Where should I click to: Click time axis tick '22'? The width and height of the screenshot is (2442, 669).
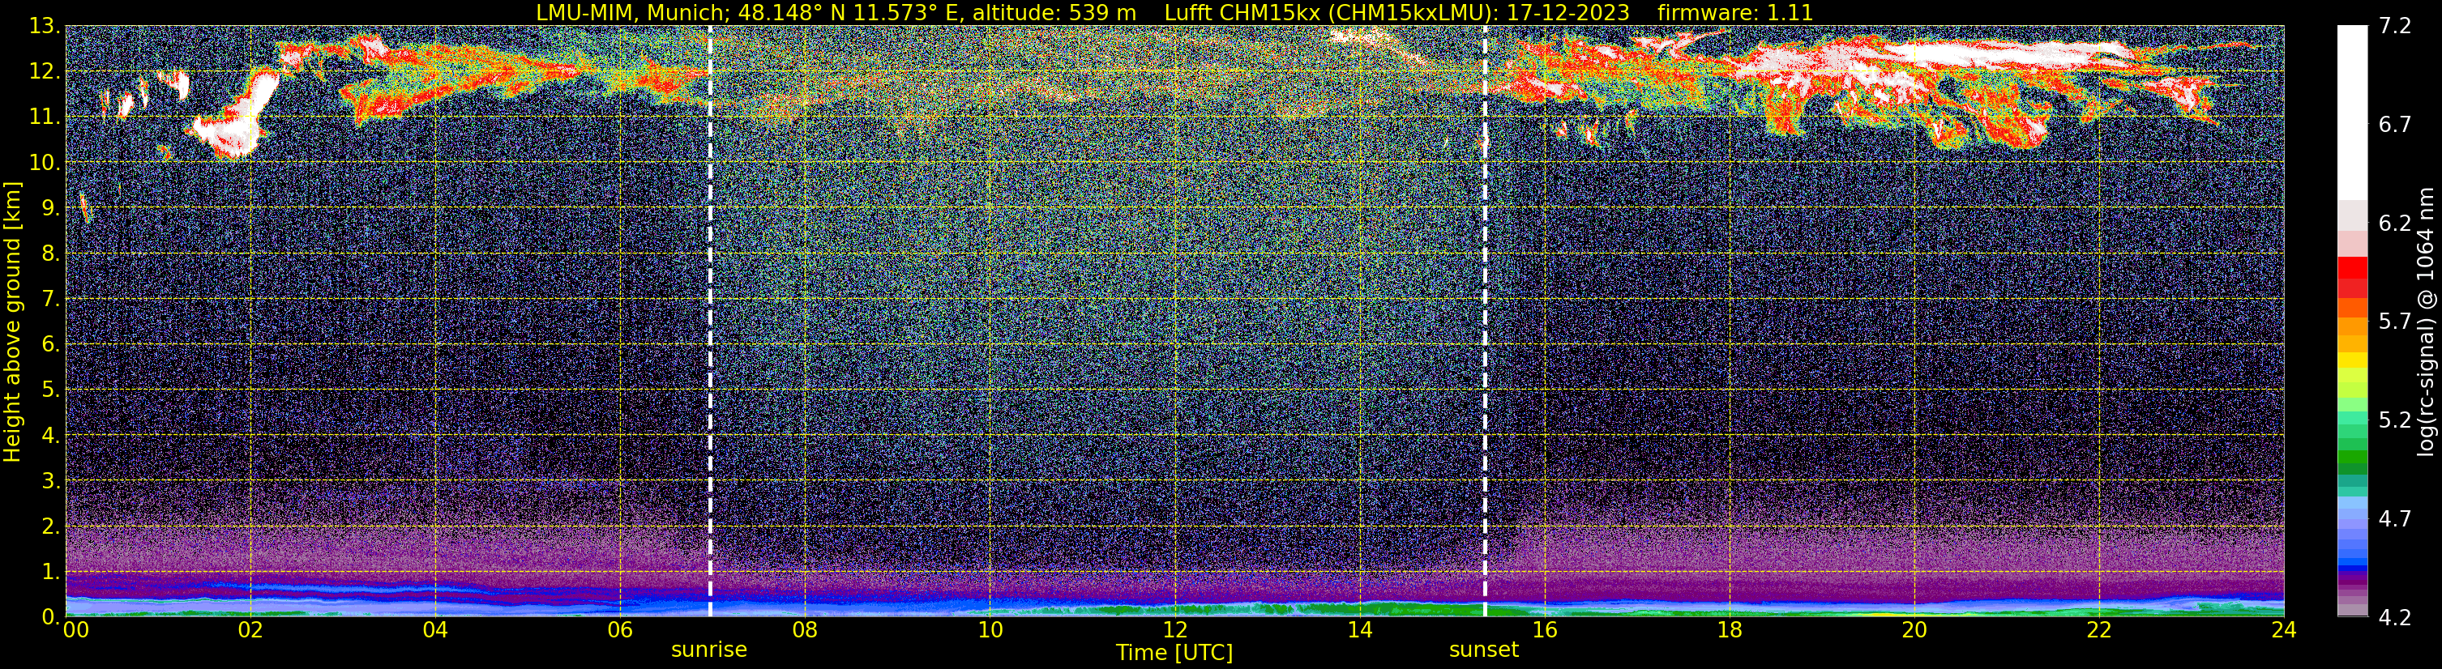tap(2099, 631)
